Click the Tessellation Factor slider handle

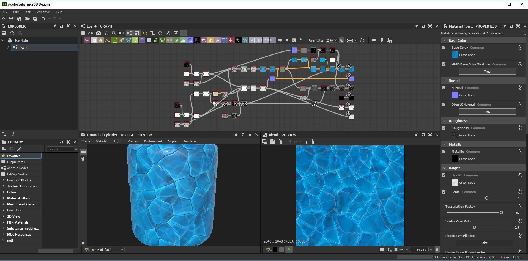point(501,213)
